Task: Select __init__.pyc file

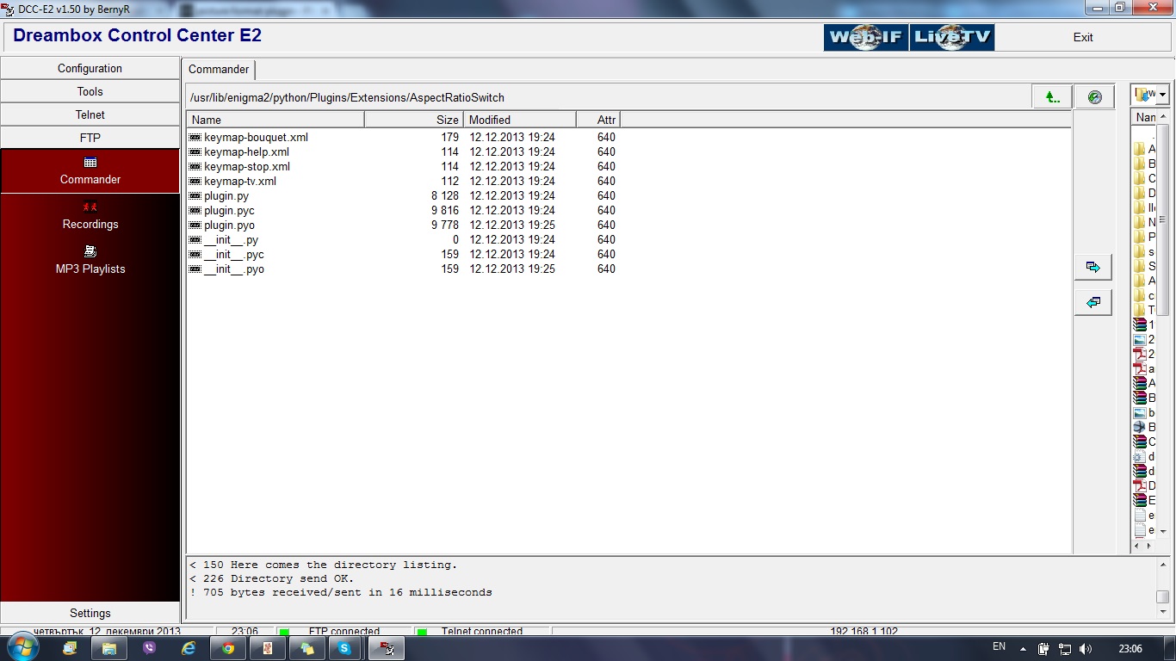Action: tap(234, 254)
